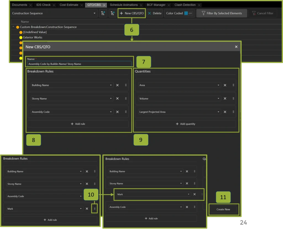Screen dimensions: 283x230
Task: Go to the Schedule Animations tab
Action: pyautogui.click(x=124, y=5)
